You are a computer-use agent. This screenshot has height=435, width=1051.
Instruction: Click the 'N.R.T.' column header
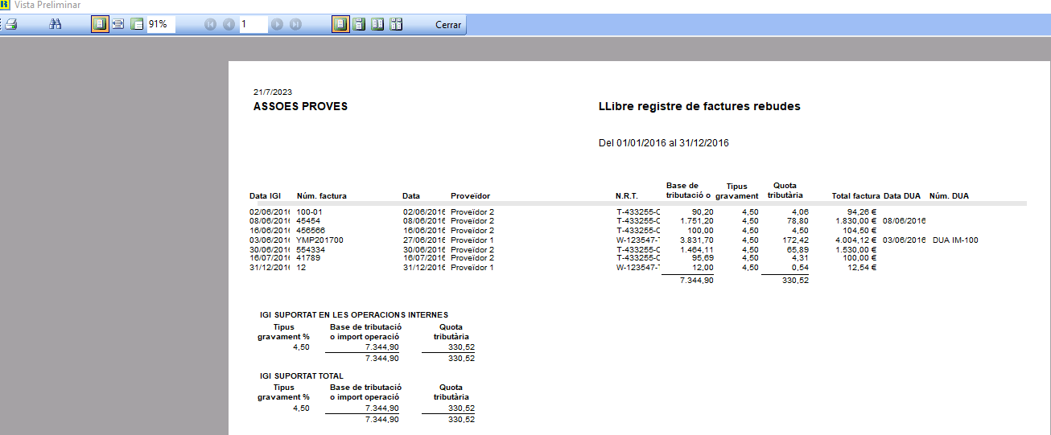pos(627,196)
